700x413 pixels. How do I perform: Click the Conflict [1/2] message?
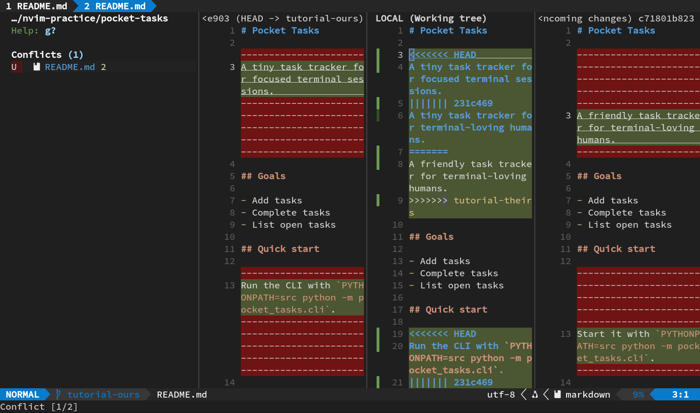pos(39,406)
